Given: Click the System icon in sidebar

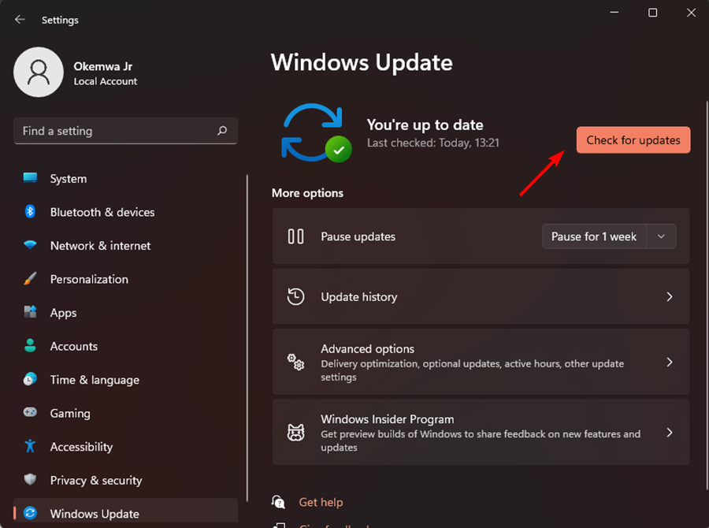Looking at the screenshot, I should click(30, 179).
